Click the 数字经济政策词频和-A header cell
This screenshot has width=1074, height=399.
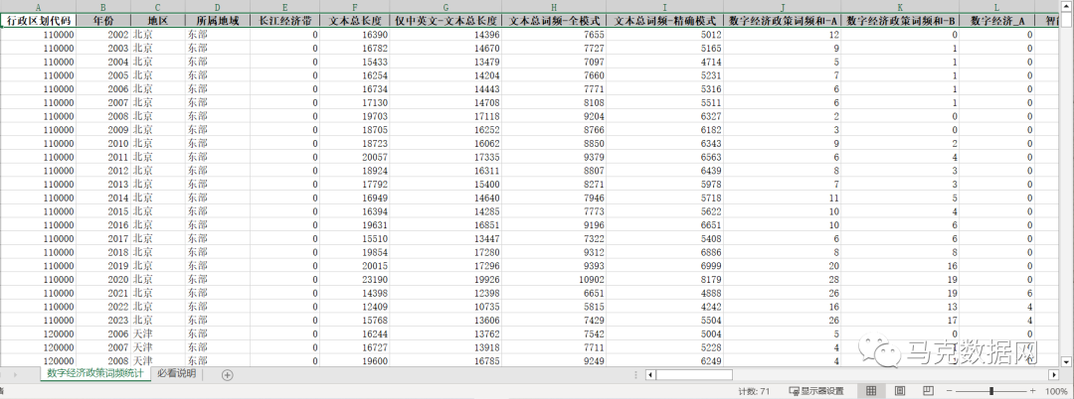(783, 21)
